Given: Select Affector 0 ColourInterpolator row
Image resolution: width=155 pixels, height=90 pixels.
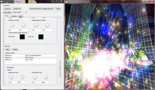Looking at the screenshot, I should point(31,55).
